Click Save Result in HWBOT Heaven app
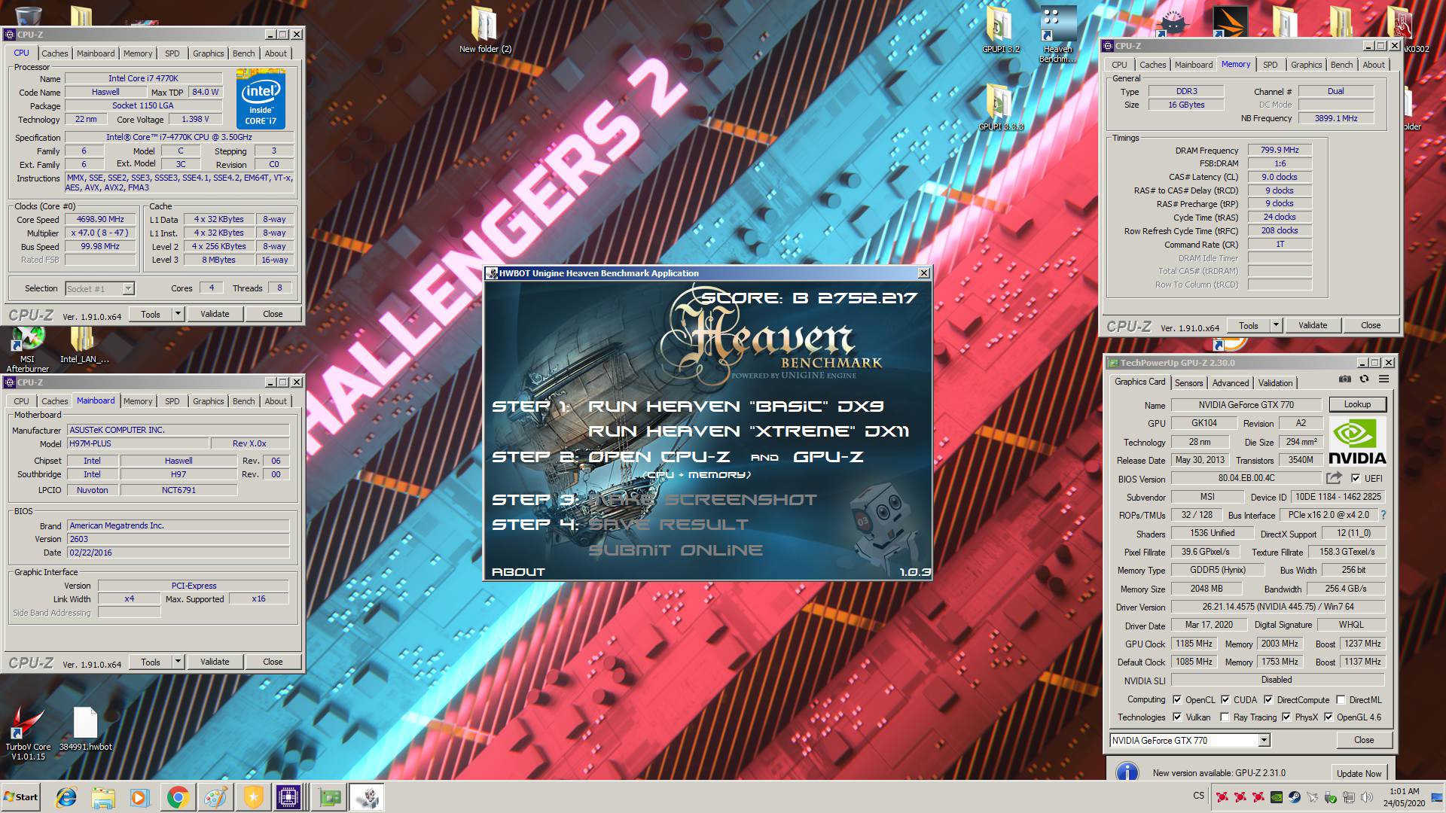The image size is (1446, 813). pyautogui.click(x=669, y=525)
